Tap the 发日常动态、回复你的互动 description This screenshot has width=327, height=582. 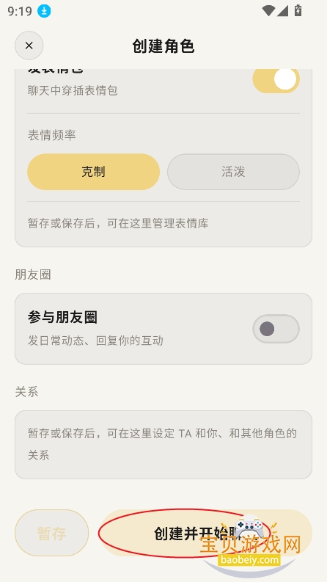point(95,341)
